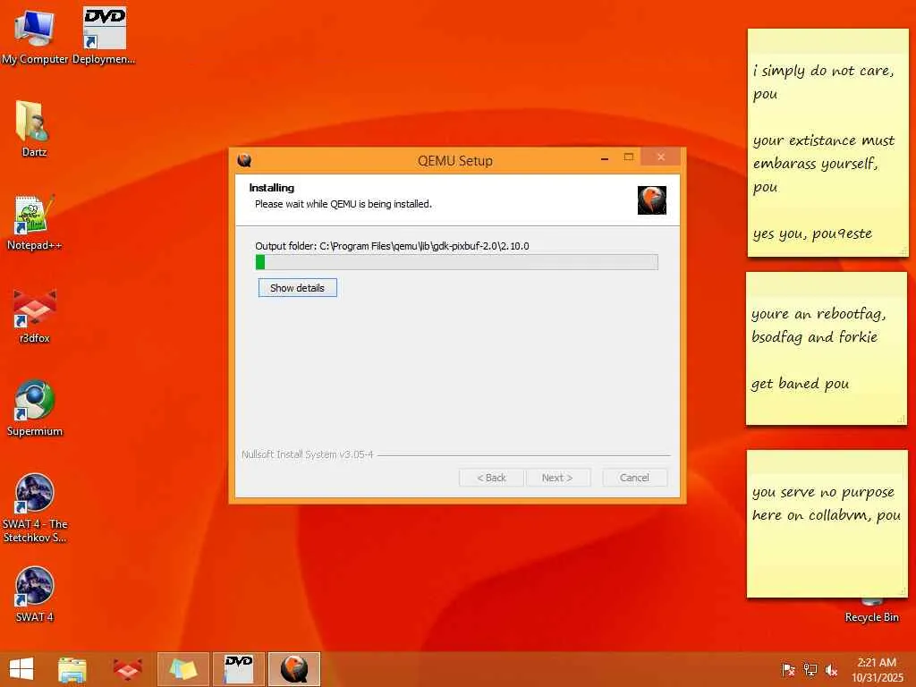Open the Dartz user folder icon
This screenshot has height=687, width=916.
tap(34, 129)
